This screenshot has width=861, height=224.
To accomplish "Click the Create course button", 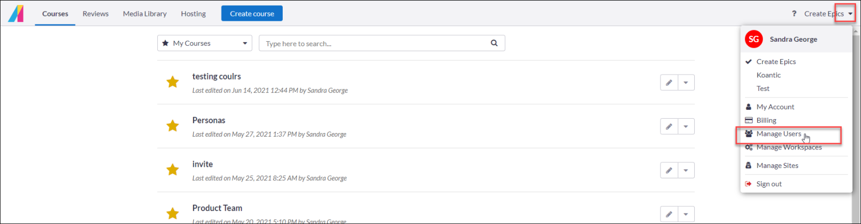I will click(252, 14).
